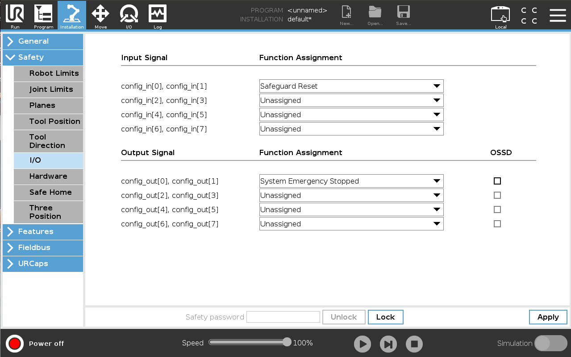Check the OSSD box for config_out[2], config_out[3]
Image resolution: width=571 pixels, height=357 pixels.
tap(497, 195)
